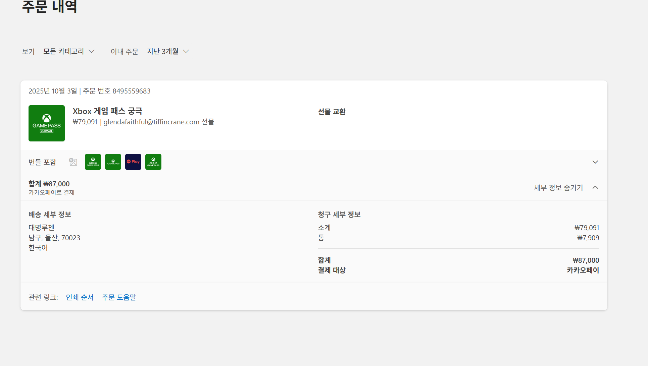The height and width of the screenshot is (366, 648).
Task: Open the 지난 3개월 time range dropdown
Action: (x=168, y=51)
